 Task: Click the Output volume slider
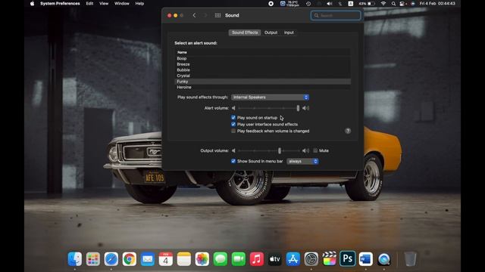point(268,150)
